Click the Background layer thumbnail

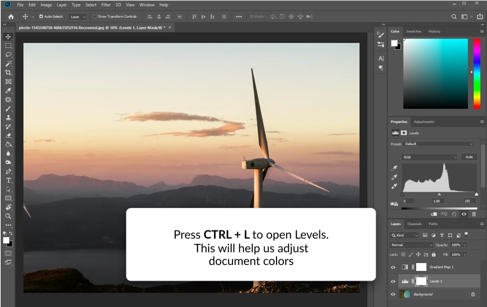click(x=405, y=294)
